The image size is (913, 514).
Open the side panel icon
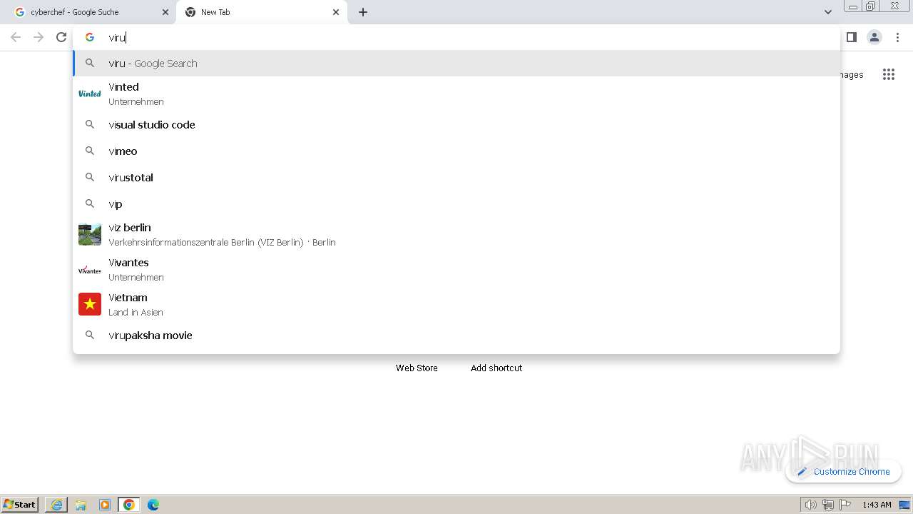[x=852, y=37]
